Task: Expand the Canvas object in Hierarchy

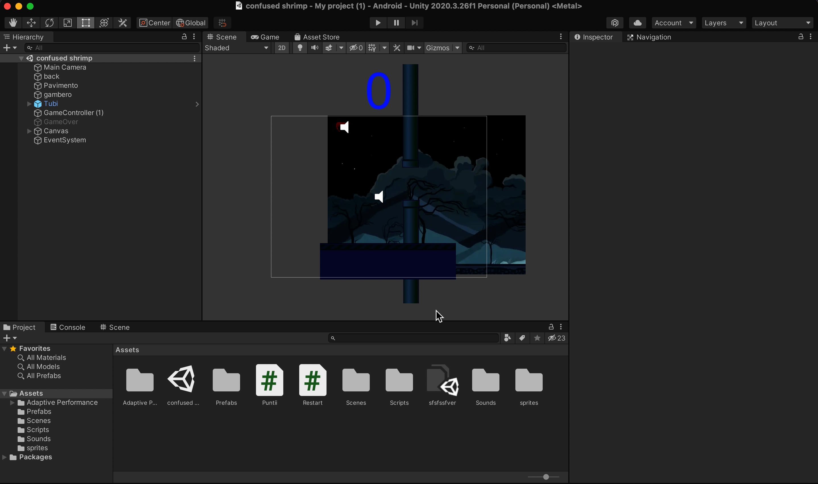Action: coord(29,131)
